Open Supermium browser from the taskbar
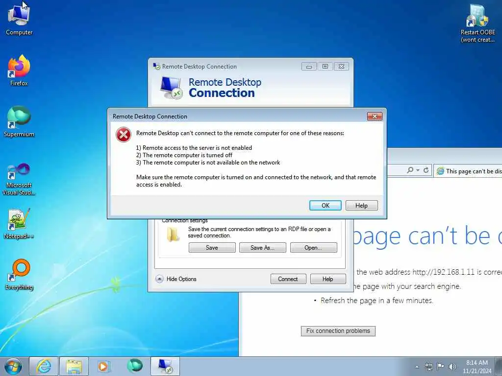 (x=134, y=366)
